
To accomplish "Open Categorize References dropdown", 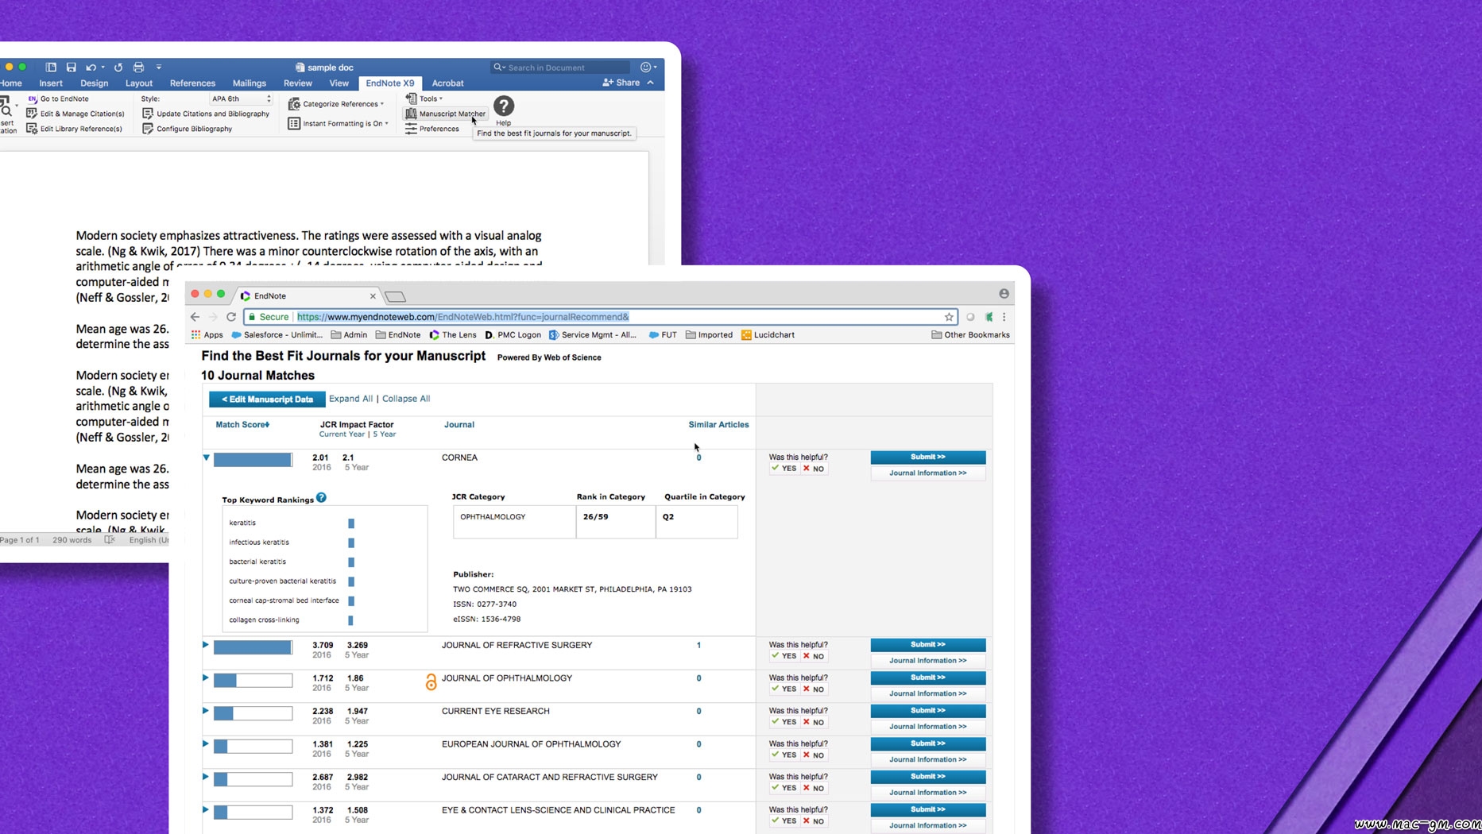I will pos(336,104).
